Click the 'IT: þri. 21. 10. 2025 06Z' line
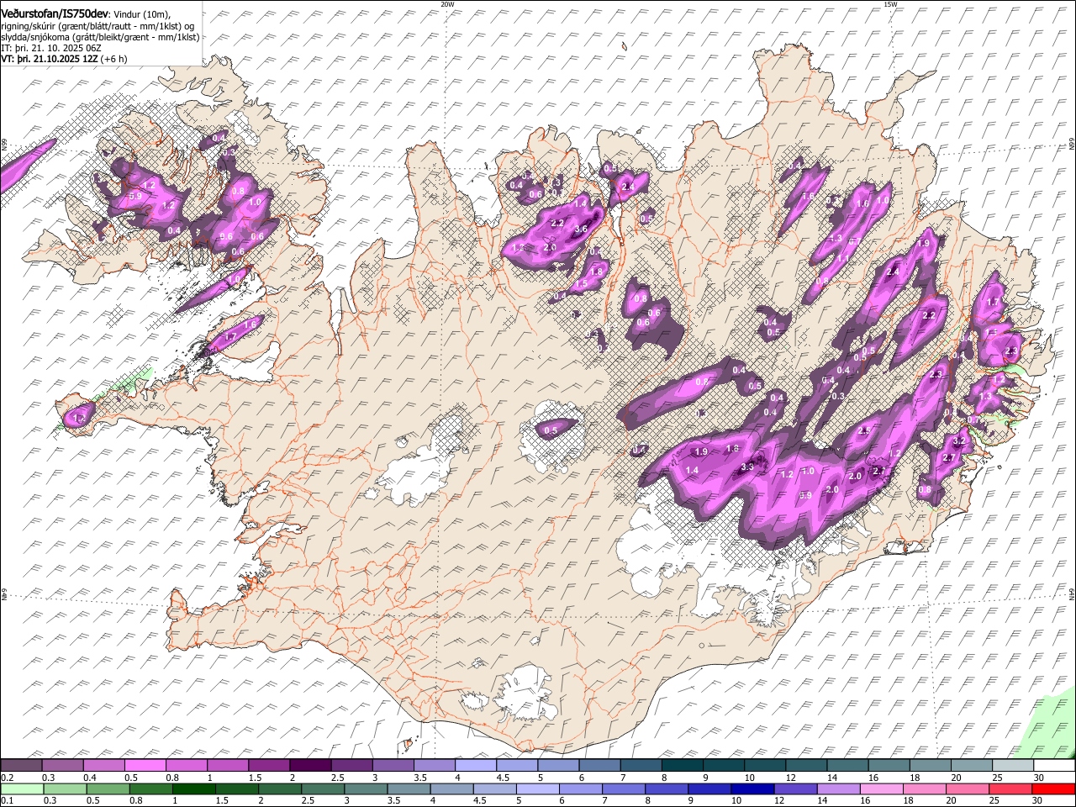This screenshot has height=807, width=1076. pos(51,48)
